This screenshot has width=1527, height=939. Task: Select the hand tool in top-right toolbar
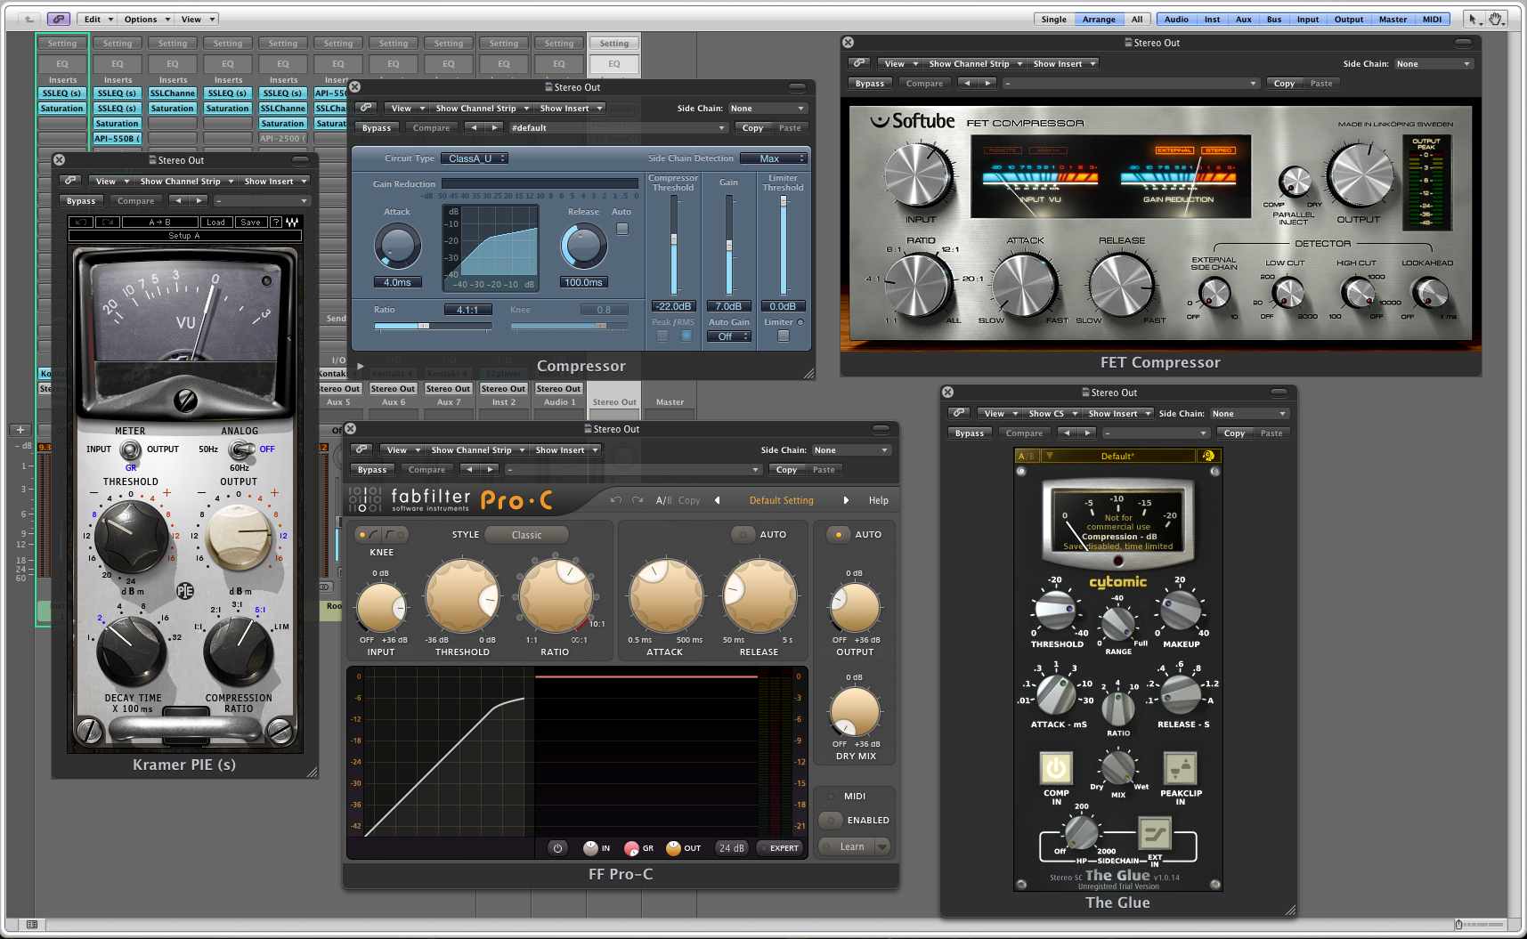(x=1495, y=19)
